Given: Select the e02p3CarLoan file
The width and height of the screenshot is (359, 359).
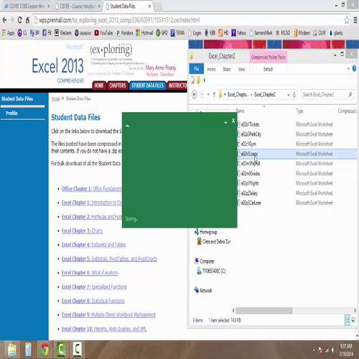Looking at the screenshot, I should [251, 202].
